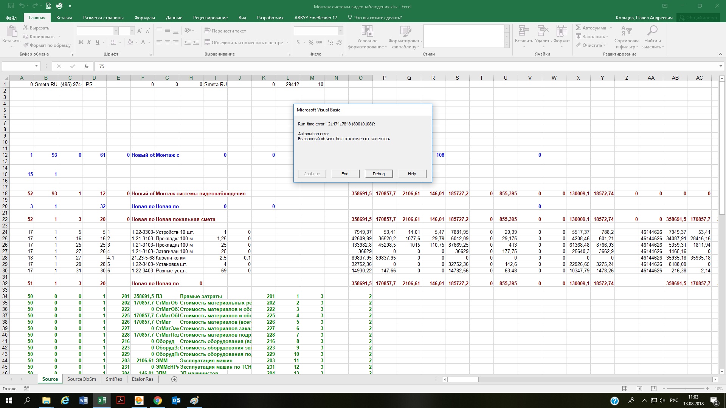Viewport: 726px width, 408px height.
Task: Click the cell borders icon
Action: [x=113, y=42]
